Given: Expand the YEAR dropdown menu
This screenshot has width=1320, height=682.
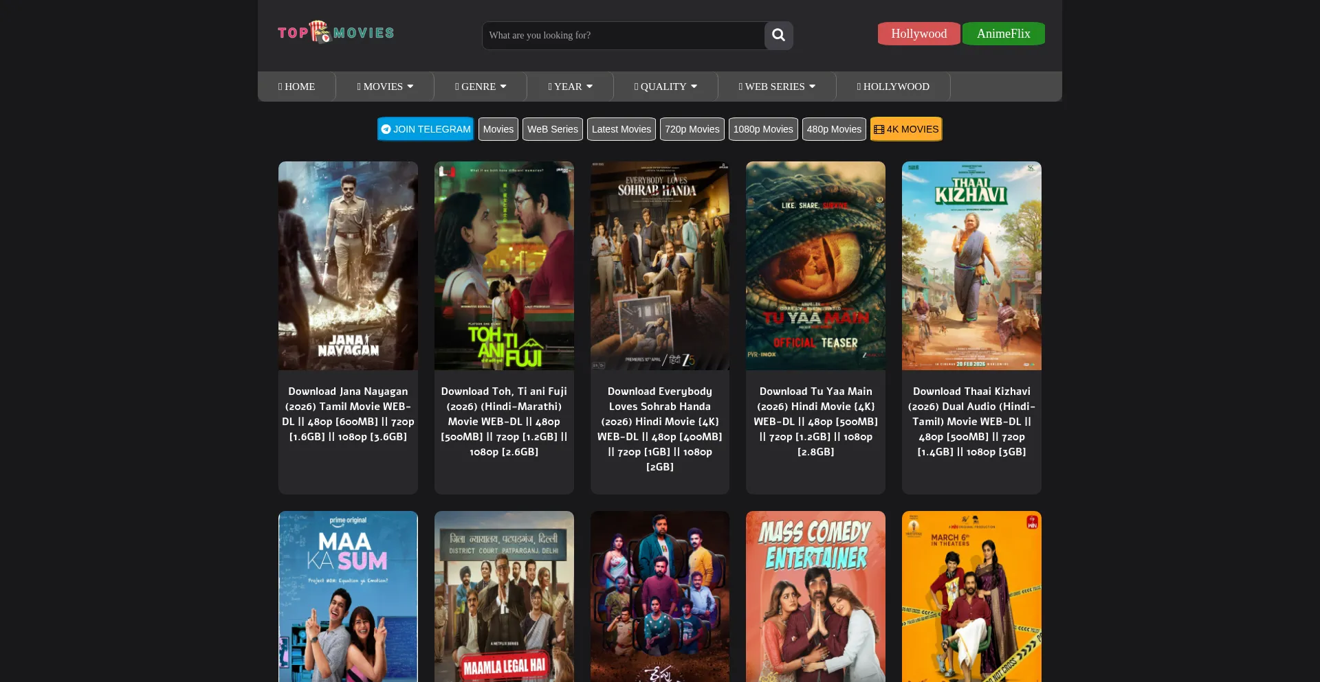Looking at the screenshot, I should pos(570,87).
